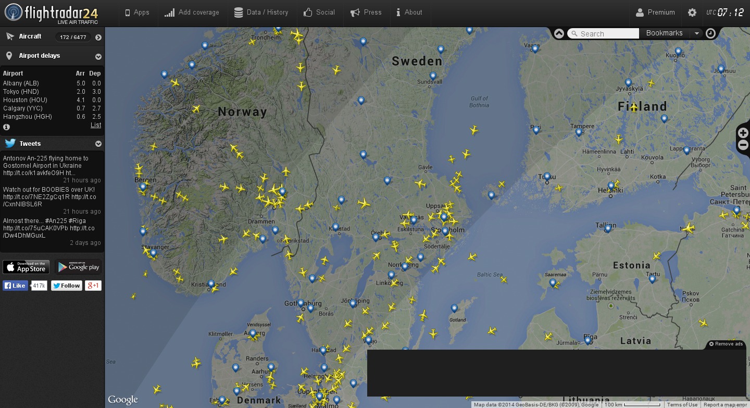Click the settings gear icon
Viewport: 750px width, 408px height.
692,13
